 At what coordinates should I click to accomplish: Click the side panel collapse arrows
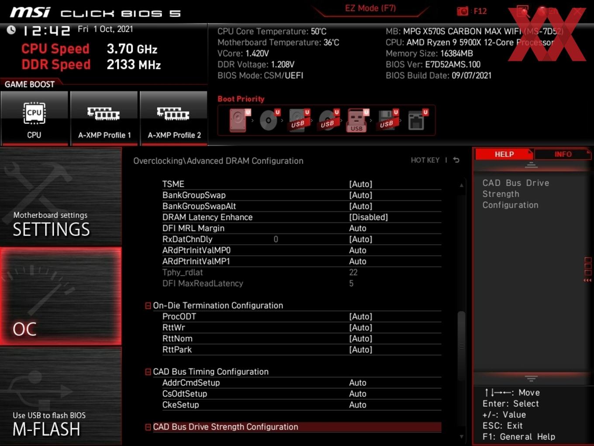coord(587,280)
